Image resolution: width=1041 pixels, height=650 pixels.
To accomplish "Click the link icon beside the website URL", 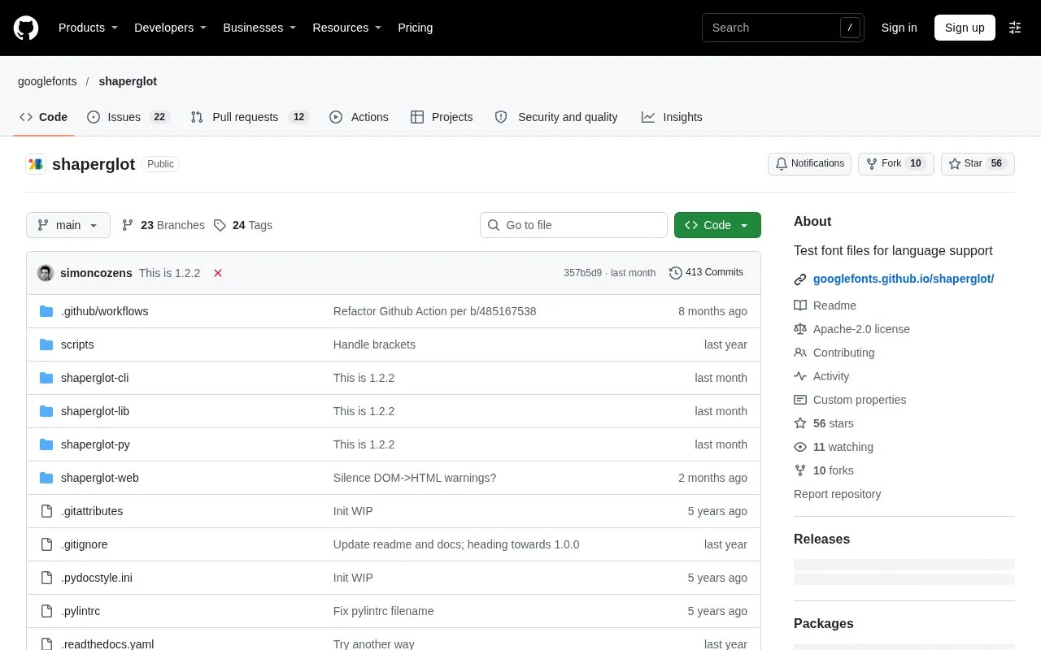I will pyautogui.click(x=800, y=279).
